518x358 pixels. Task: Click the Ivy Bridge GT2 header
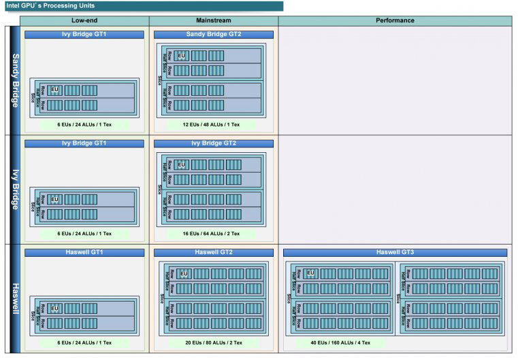[x=213, y=143]
